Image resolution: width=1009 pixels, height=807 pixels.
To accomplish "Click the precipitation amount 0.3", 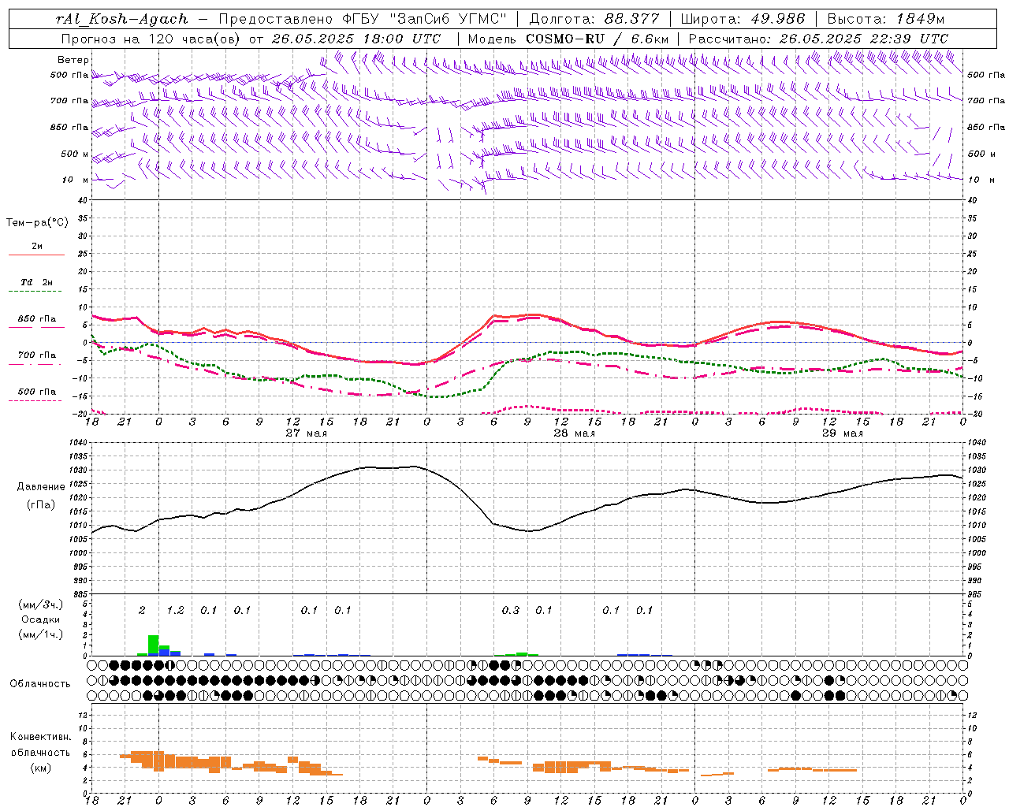I will tap(511, 611).
